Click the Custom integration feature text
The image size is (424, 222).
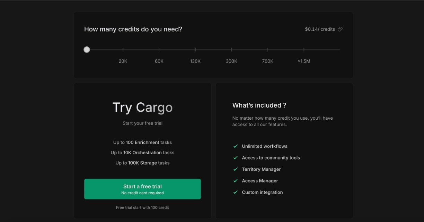[x=262, y=192]
